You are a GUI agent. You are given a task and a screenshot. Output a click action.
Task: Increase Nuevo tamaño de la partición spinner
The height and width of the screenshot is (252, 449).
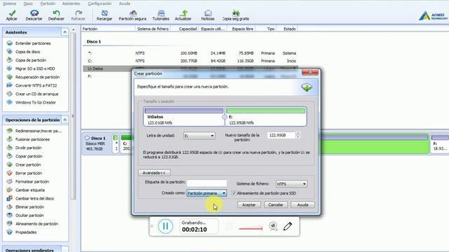click(x=298, y=134)
